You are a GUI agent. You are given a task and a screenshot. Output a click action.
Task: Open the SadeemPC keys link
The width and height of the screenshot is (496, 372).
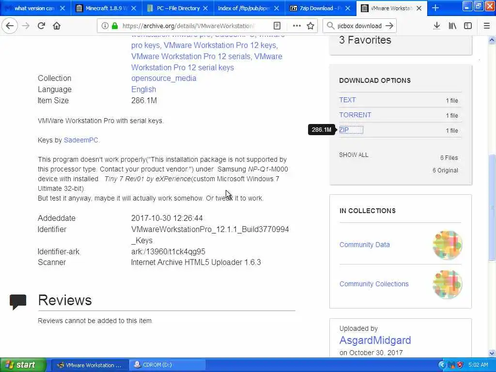point(81,140)
